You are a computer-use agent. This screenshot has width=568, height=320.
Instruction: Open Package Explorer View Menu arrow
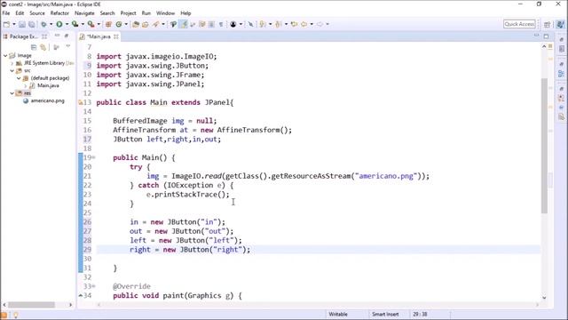pos(67,47)
